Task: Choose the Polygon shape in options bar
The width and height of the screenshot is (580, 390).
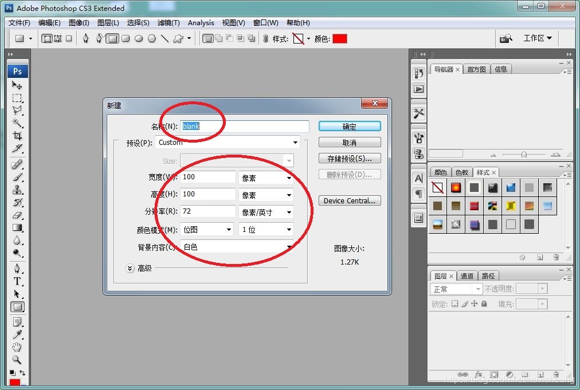Action: (x=152, y=38)
